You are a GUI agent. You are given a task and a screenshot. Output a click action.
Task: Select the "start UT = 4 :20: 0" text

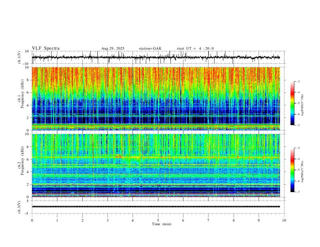tap(195, 48)
